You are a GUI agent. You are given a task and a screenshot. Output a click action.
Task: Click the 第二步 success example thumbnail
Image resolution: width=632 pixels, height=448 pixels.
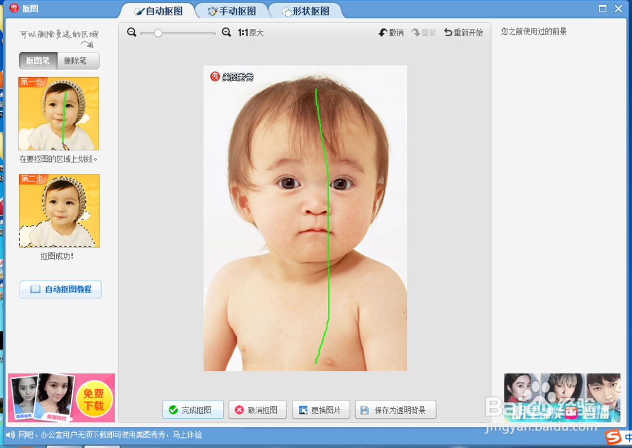pyautogui.click(x=59, y=211)
